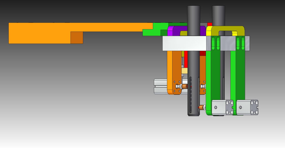The width and height of the screenshot is (285, 148).
Task: Pick the small beige block beside the rod
Action: click(185, 71)
